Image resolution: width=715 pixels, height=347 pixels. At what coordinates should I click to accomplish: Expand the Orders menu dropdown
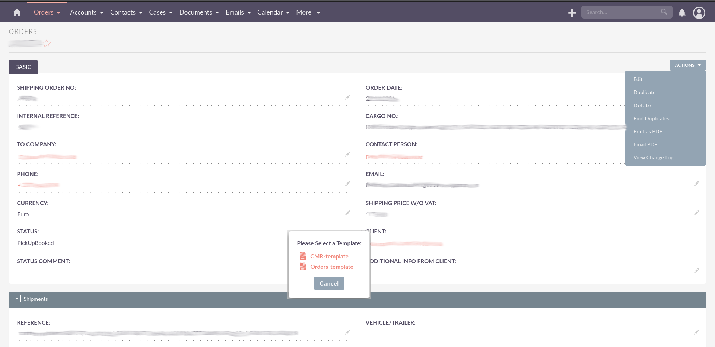point(47,12)
